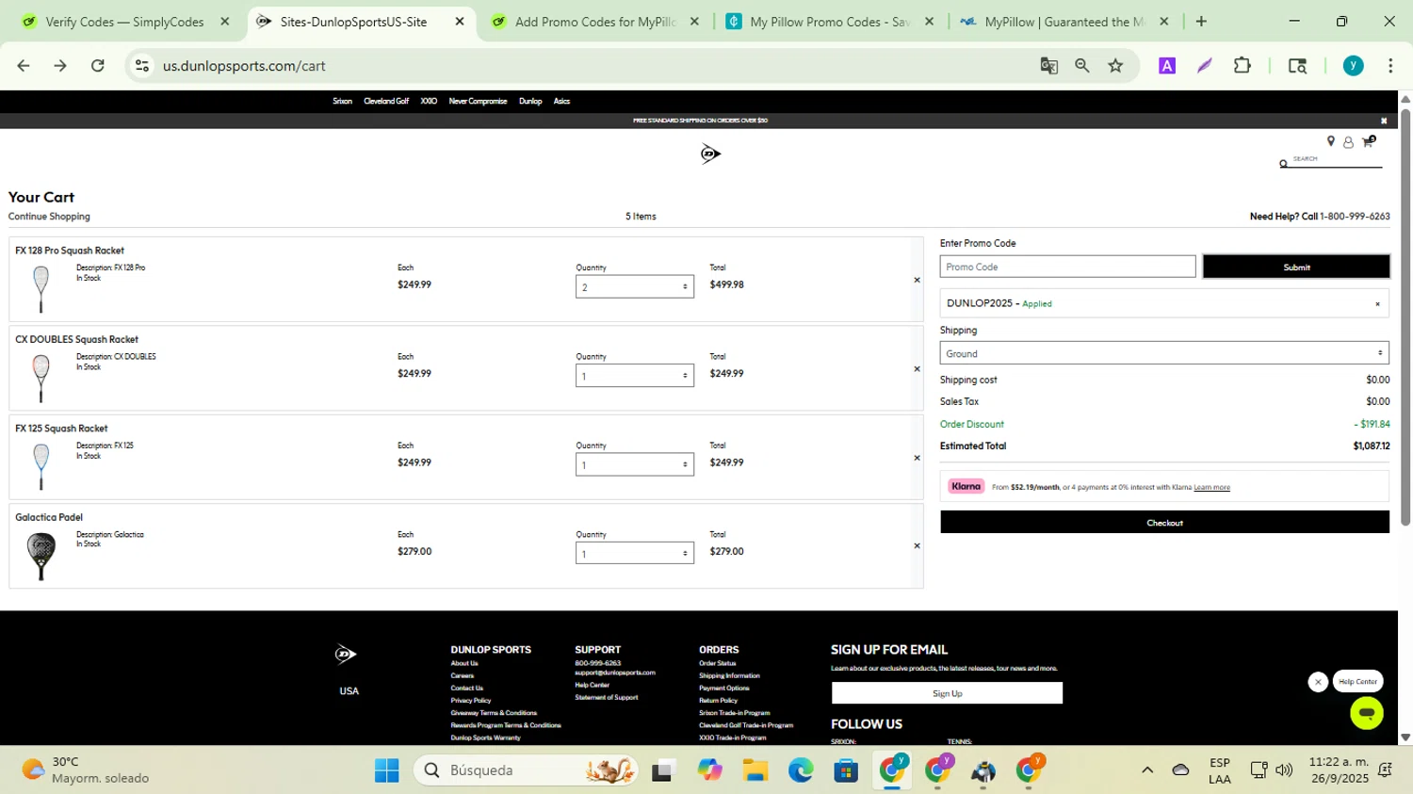Open Asics brand link
The height and width of the screenshot is (794, 1413).
pos(561,102)
